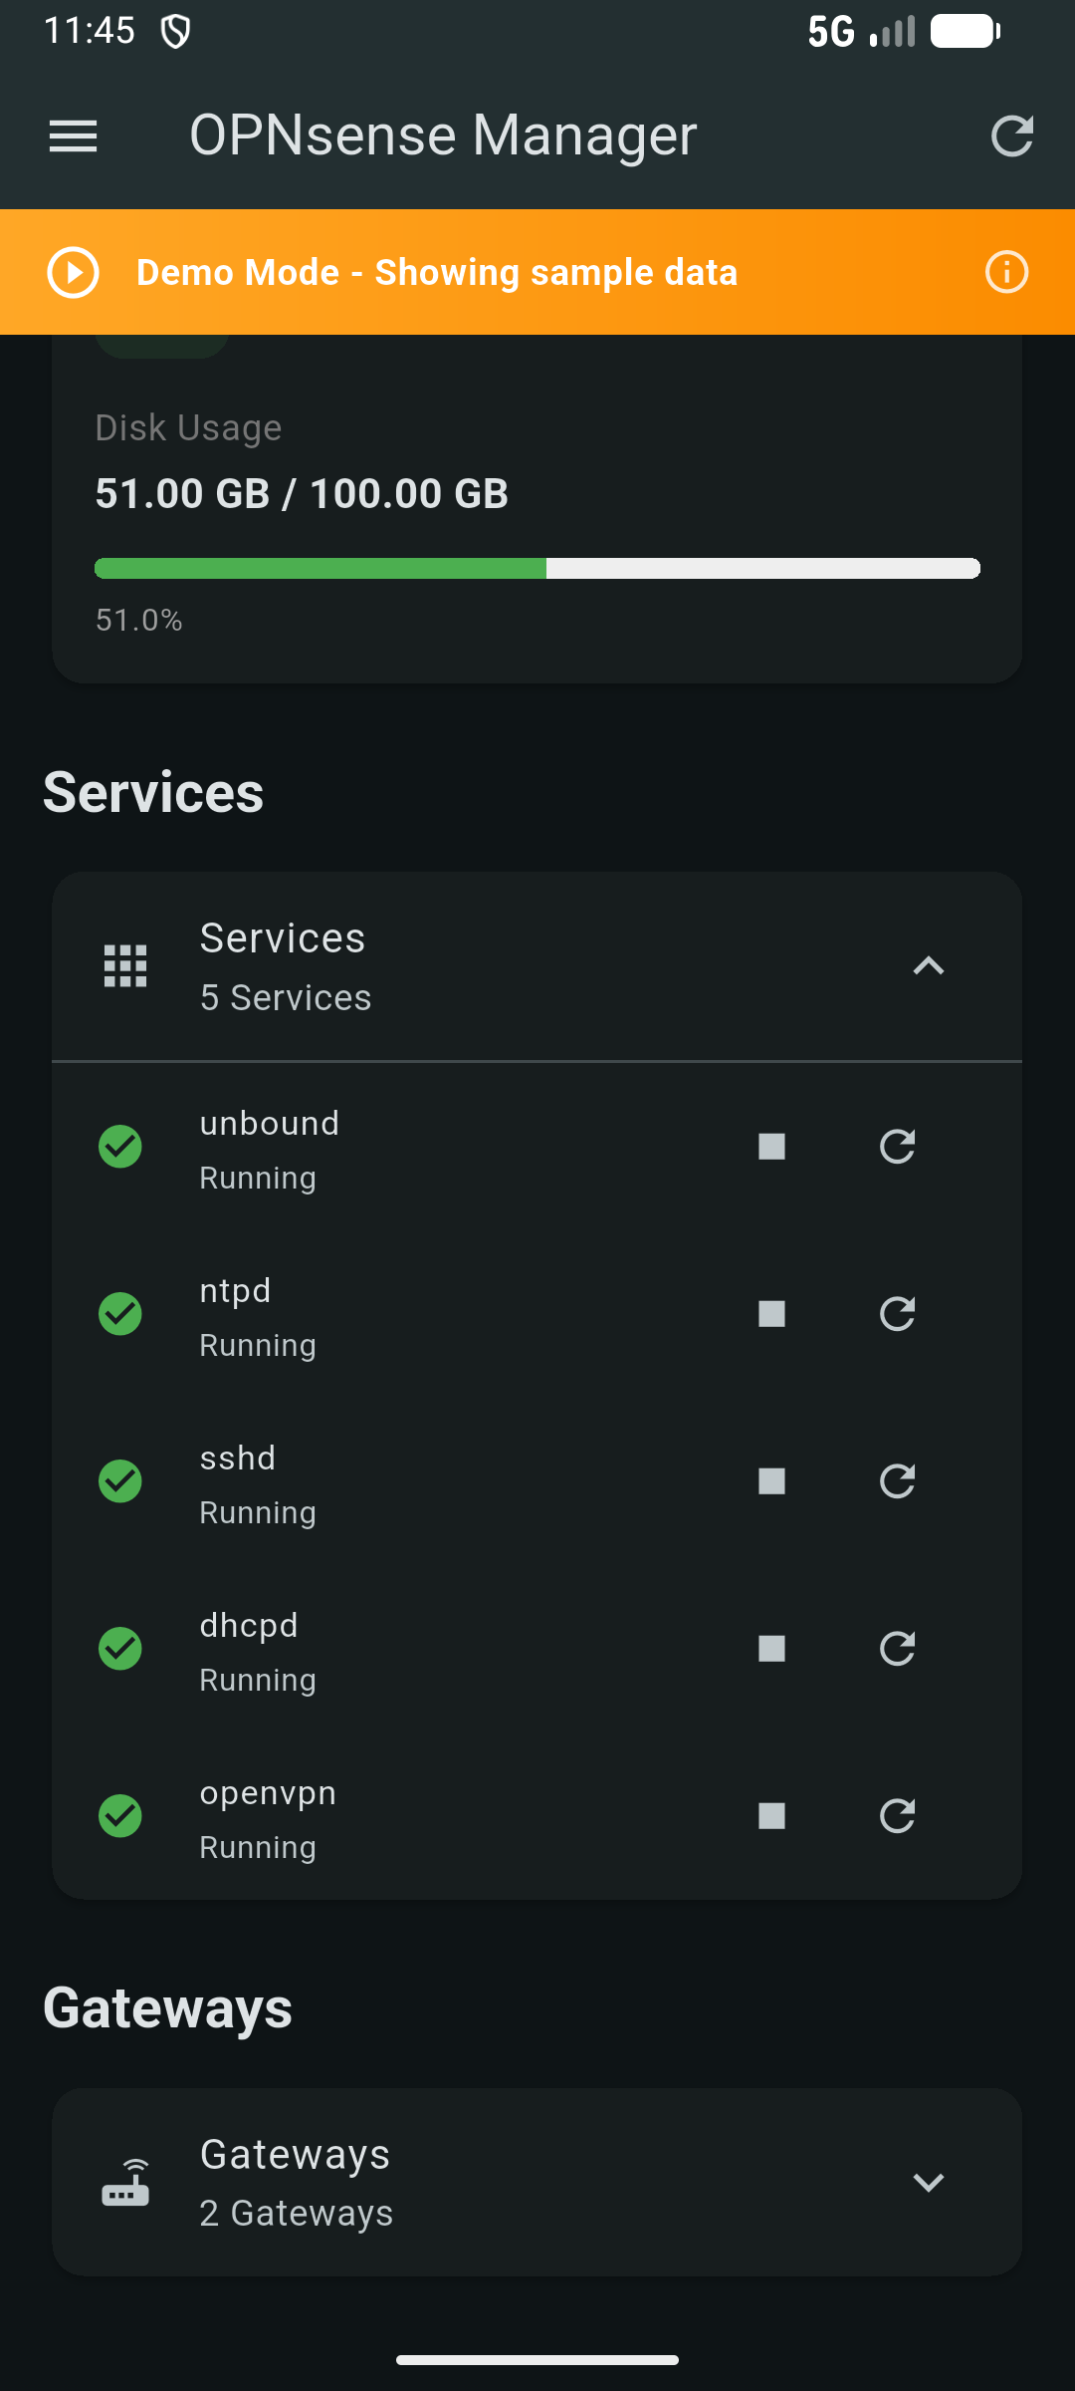Tap the disk usage progress bar
The width and height of the screenshot is (1075, 2391).
click(x=537, y=568)
